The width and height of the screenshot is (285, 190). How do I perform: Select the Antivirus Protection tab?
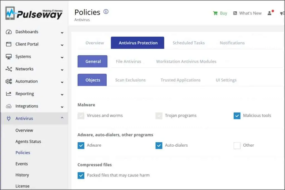(x=137, y=43)
